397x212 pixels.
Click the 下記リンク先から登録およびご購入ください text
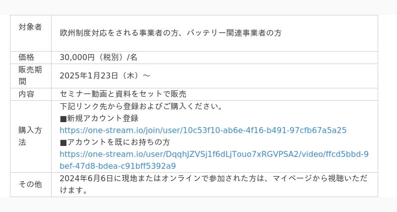[x=139, y=106]
